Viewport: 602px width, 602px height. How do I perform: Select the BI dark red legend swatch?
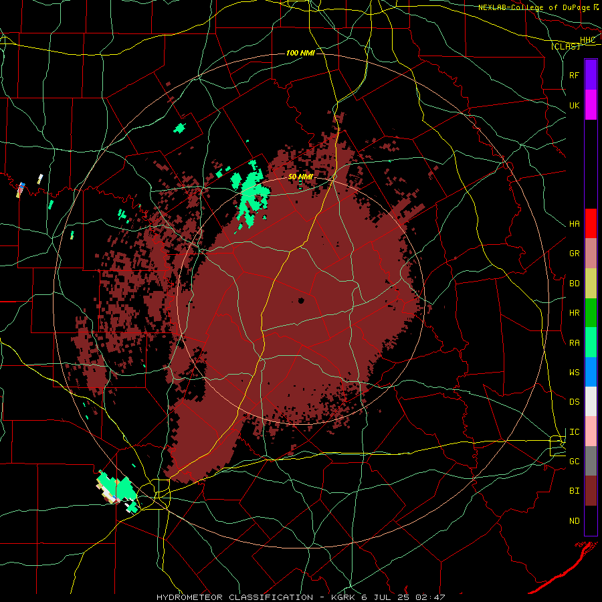coord(591,491)
